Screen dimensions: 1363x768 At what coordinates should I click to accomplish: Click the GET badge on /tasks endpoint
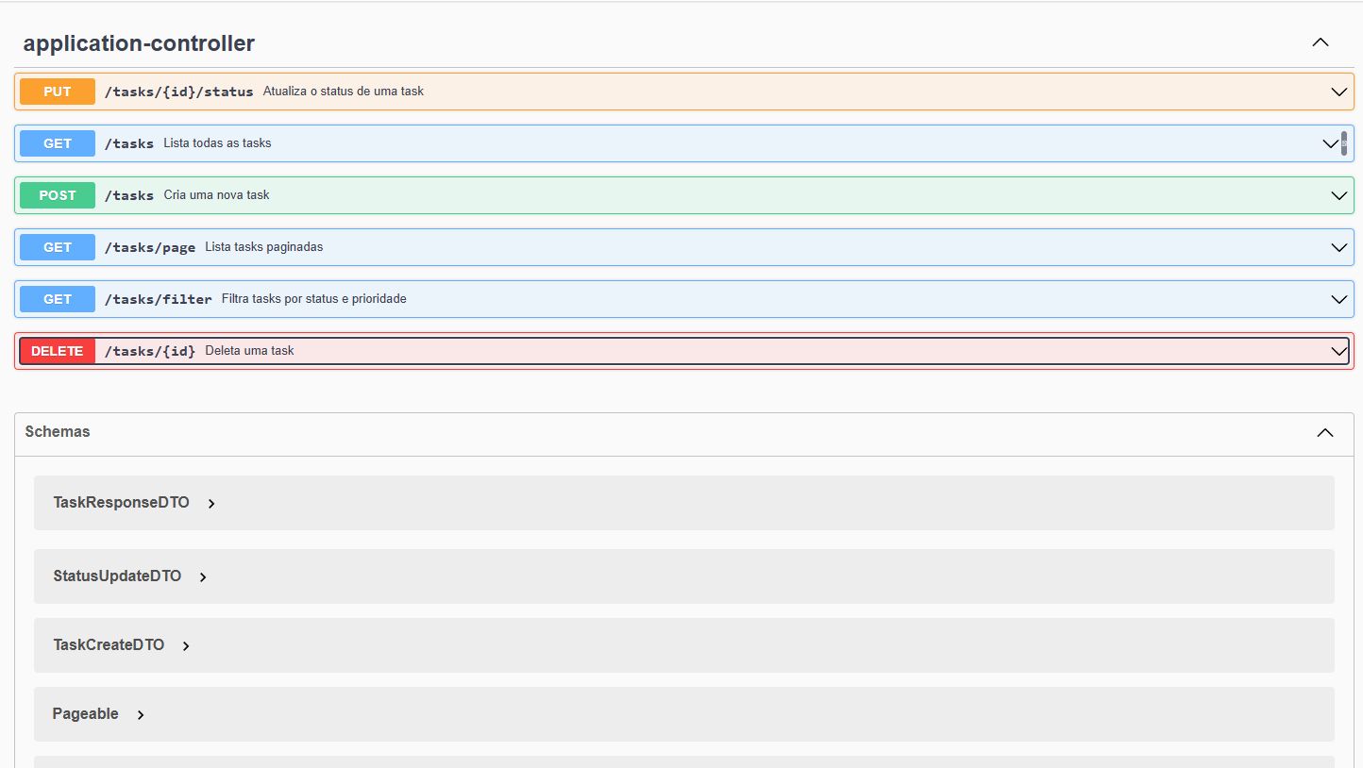click(x=57, y=143)
